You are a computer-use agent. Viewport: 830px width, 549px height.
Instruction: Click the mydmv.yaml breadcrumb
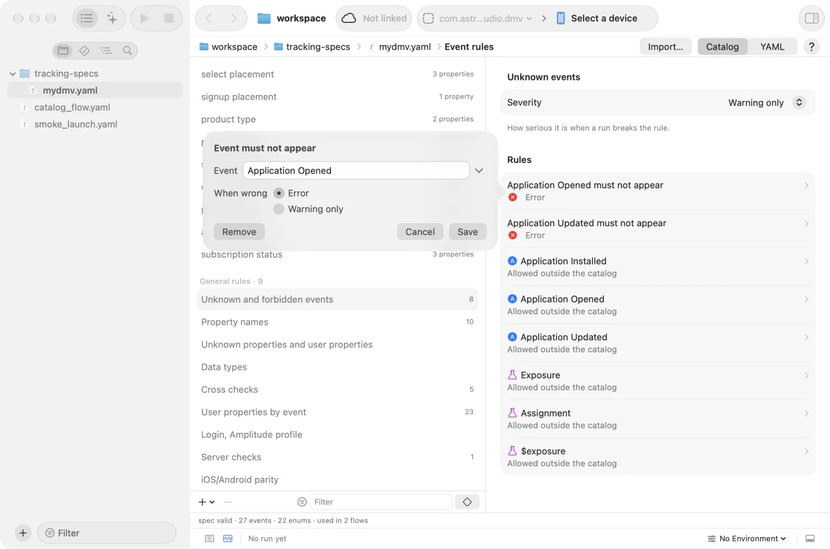click(399, 47)
